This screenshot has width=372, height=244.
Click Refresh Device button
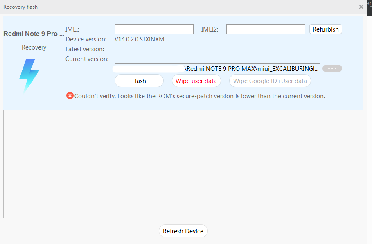pyautogui.click(x=183, y=231)
